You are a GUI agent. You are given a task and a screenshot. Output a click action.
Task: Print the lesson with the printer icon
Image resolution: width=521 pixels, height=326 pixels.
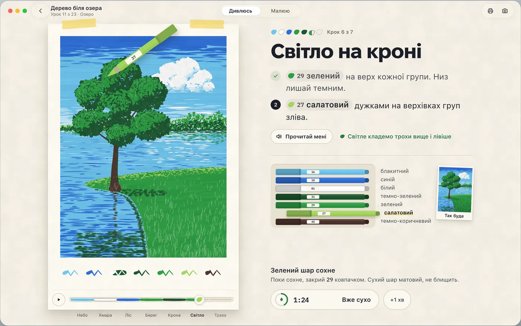click(490, 11)
